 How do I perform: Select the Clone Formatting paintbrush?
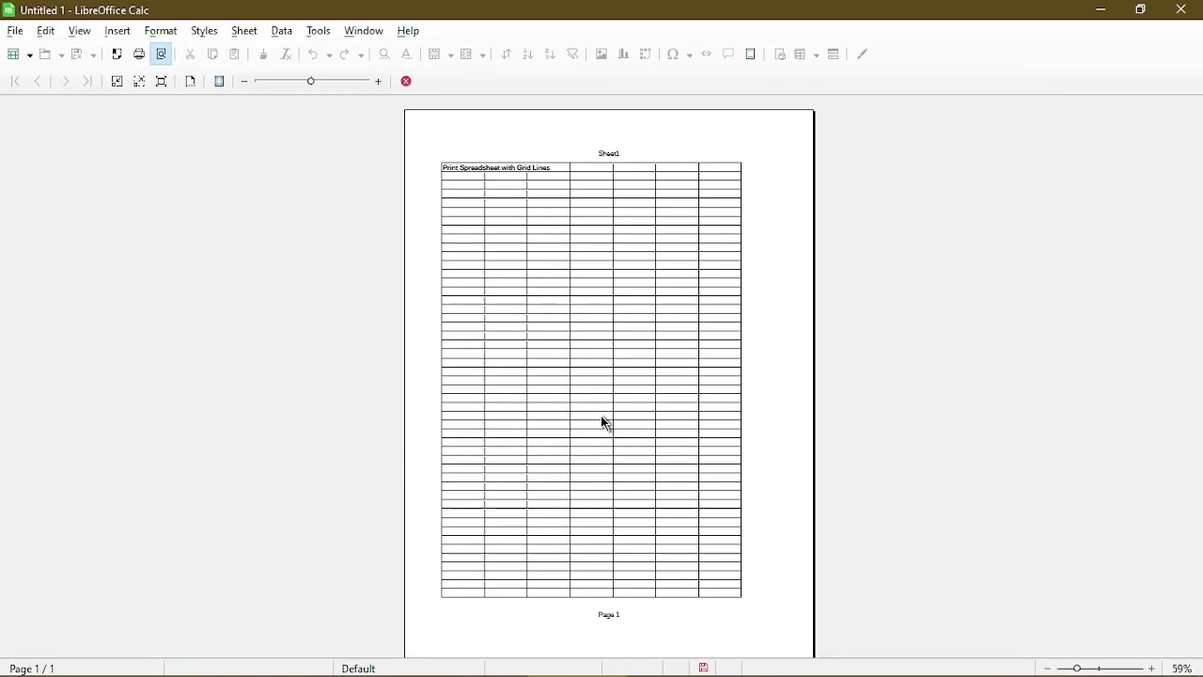(x=264, y=55)
